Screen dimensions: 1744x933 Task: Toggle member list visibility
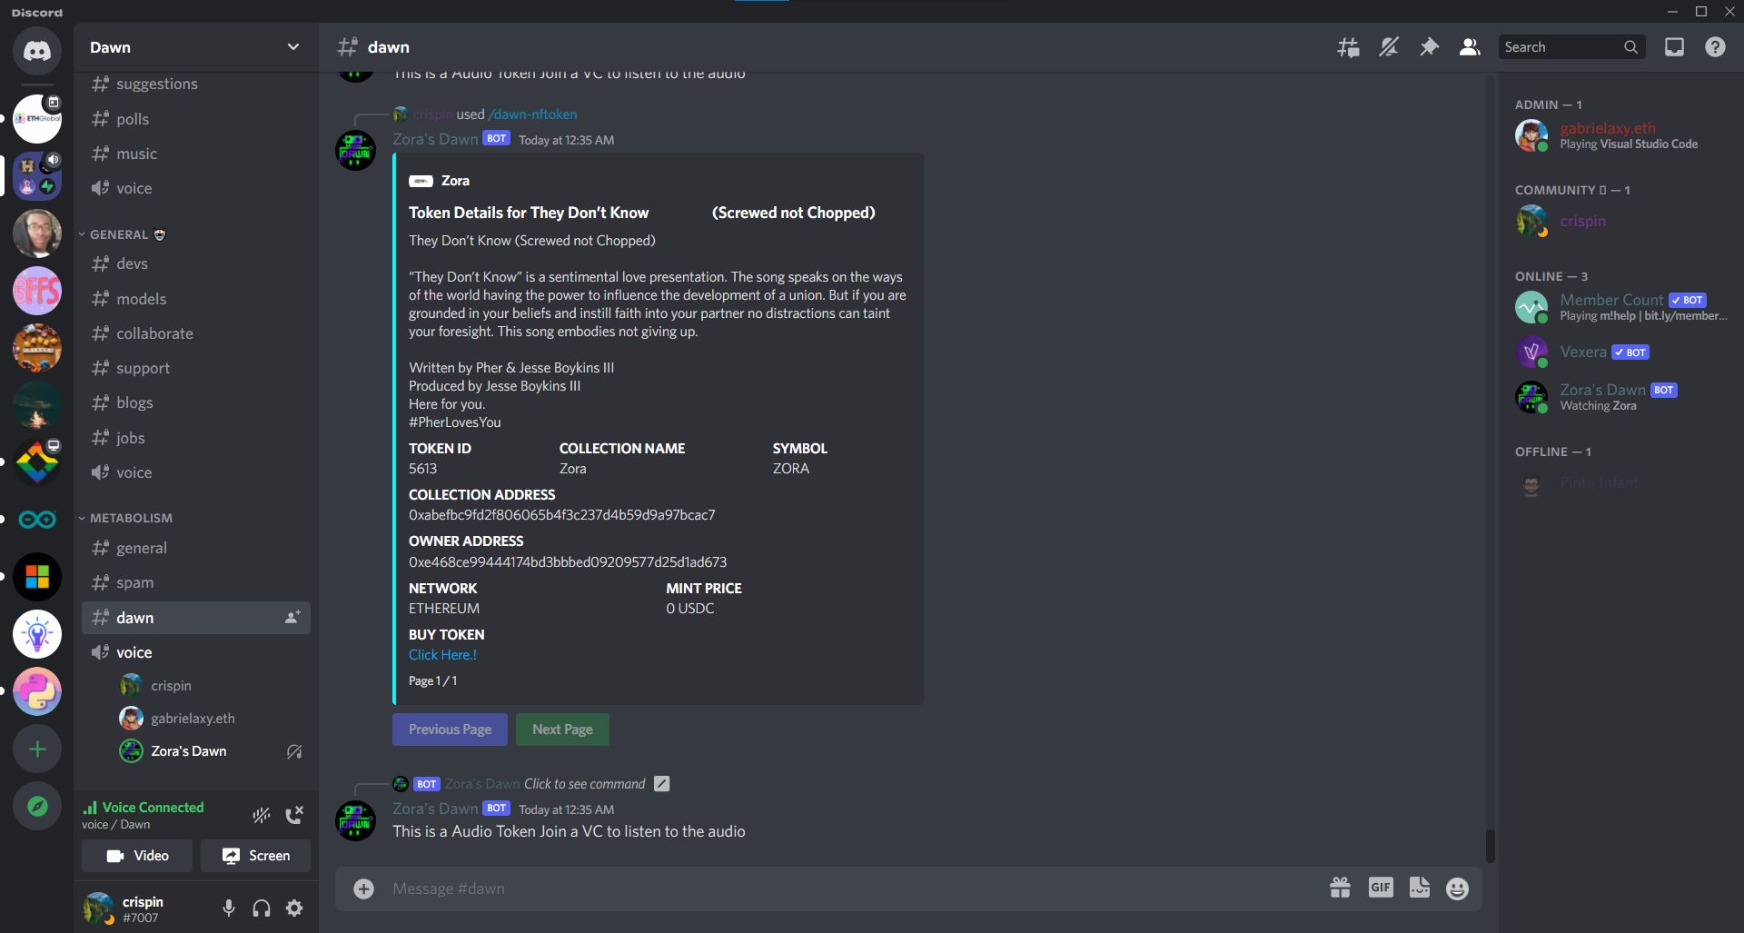[x=1470, y=47]
